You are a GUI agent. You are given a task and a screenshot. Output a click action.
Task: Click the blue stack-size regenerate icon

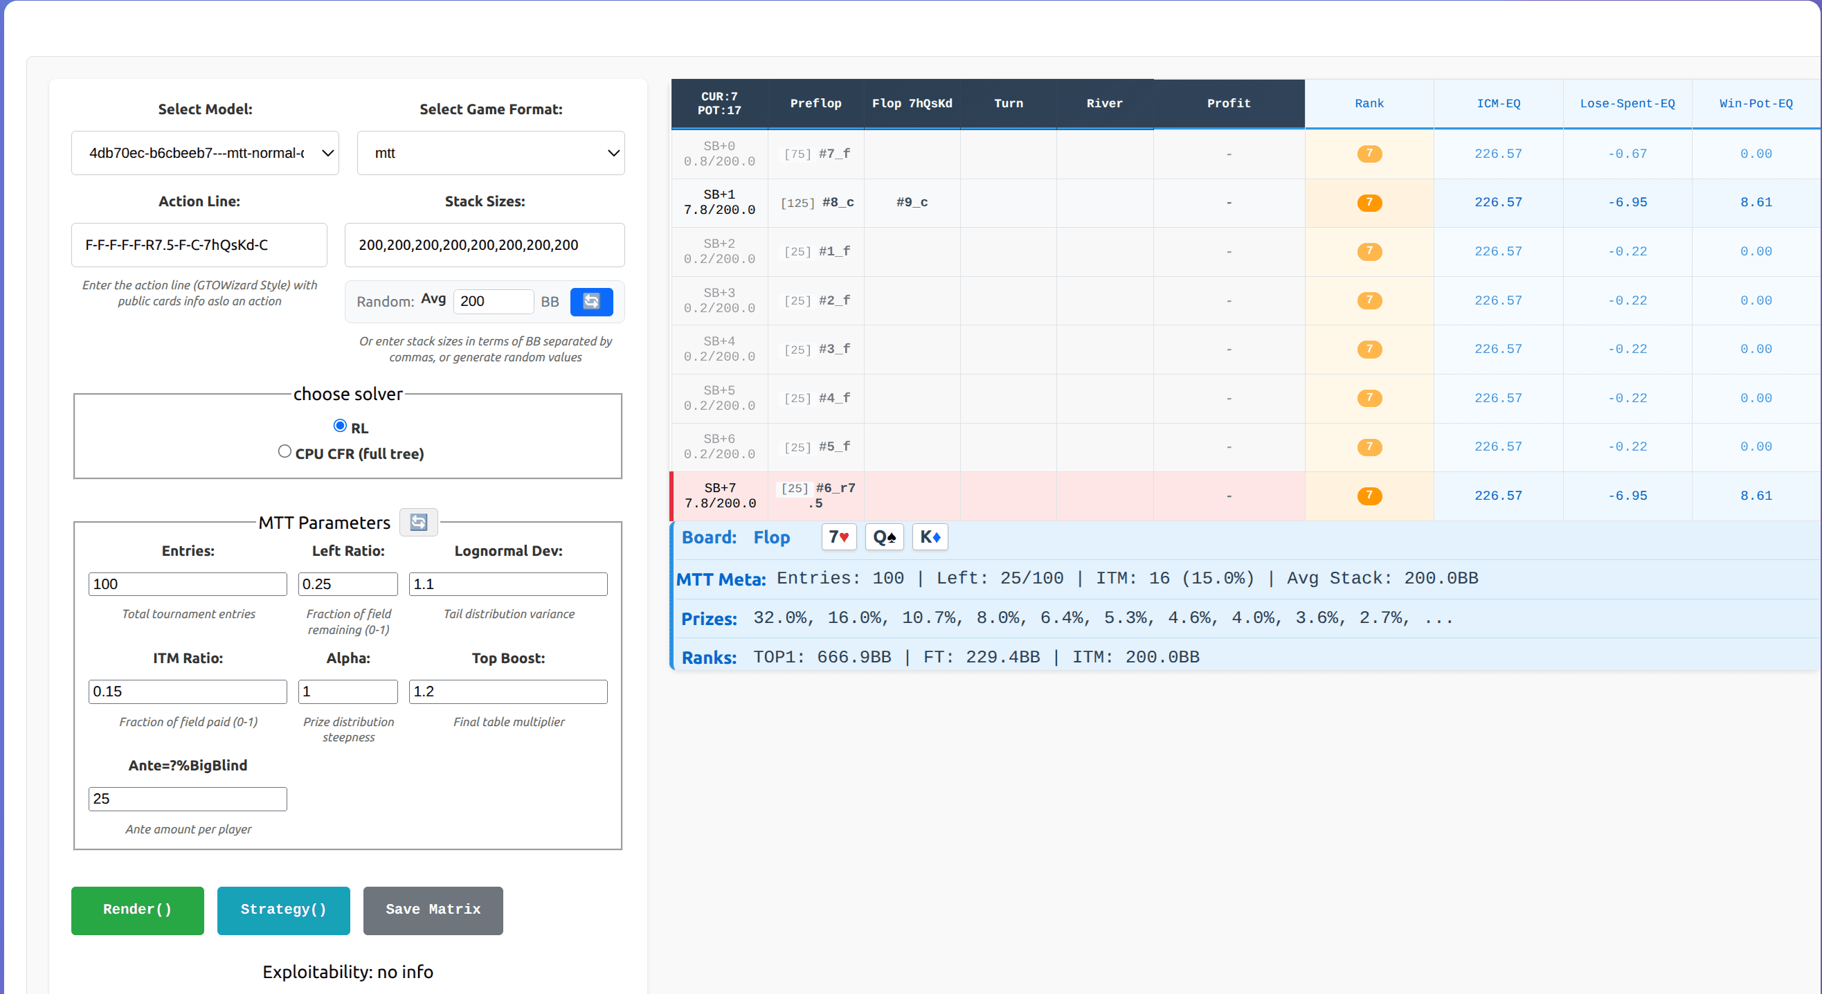click(591, 301)
